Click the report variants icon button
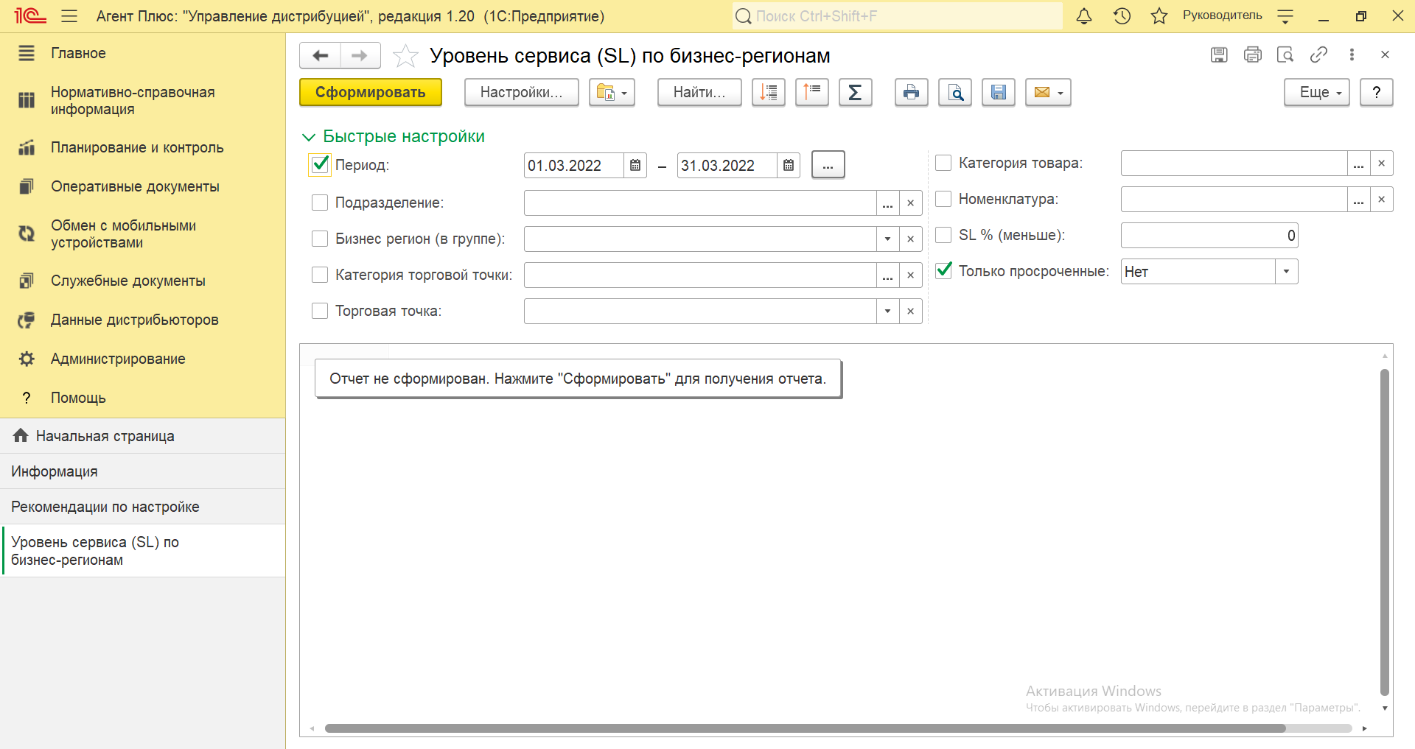 pos(612,92)
